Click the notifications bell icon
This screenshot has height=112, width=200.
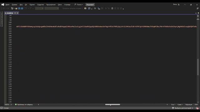(x=197, y=108)
